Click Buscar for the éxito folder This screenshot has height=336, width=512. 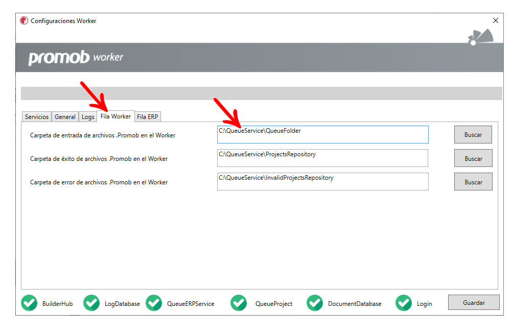tap(473, 158)
